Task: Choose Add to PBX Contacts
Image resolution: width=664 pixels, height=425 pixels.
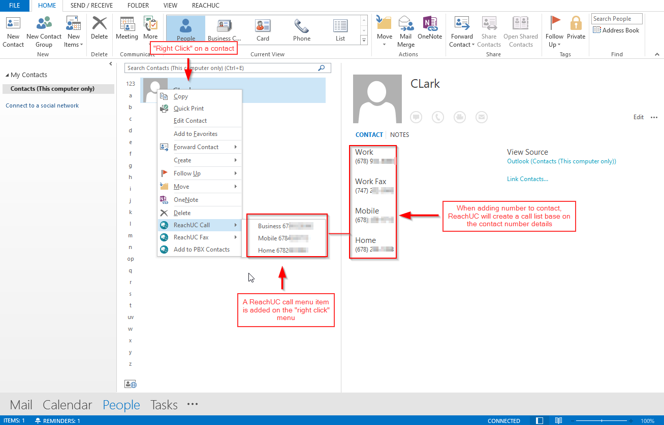Action: pyautogui.click(x=199, y=250)
